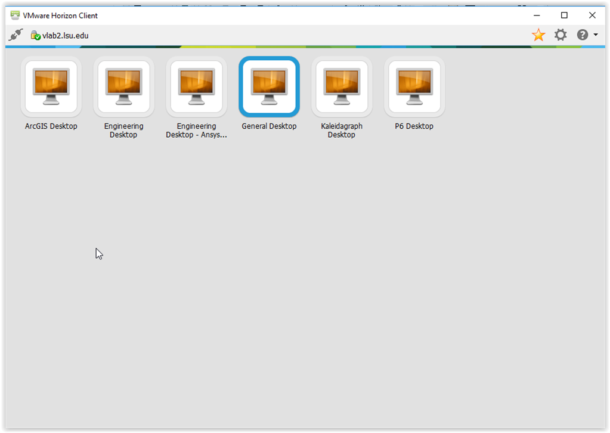Expand the help dropdown arrow
This screenshot has height=433, width=610.
[596, 35]
